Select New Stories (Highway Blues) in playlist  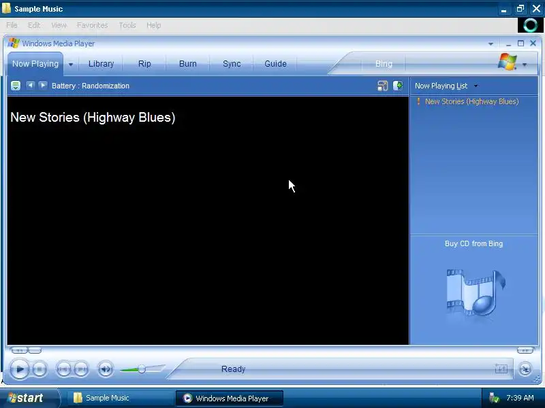click(471, 101)
